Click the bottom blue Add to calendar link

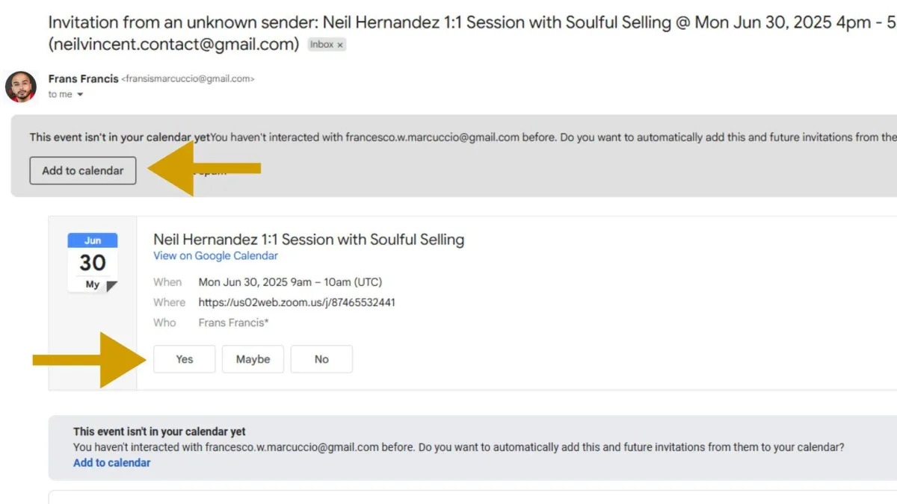coord(111,463)
